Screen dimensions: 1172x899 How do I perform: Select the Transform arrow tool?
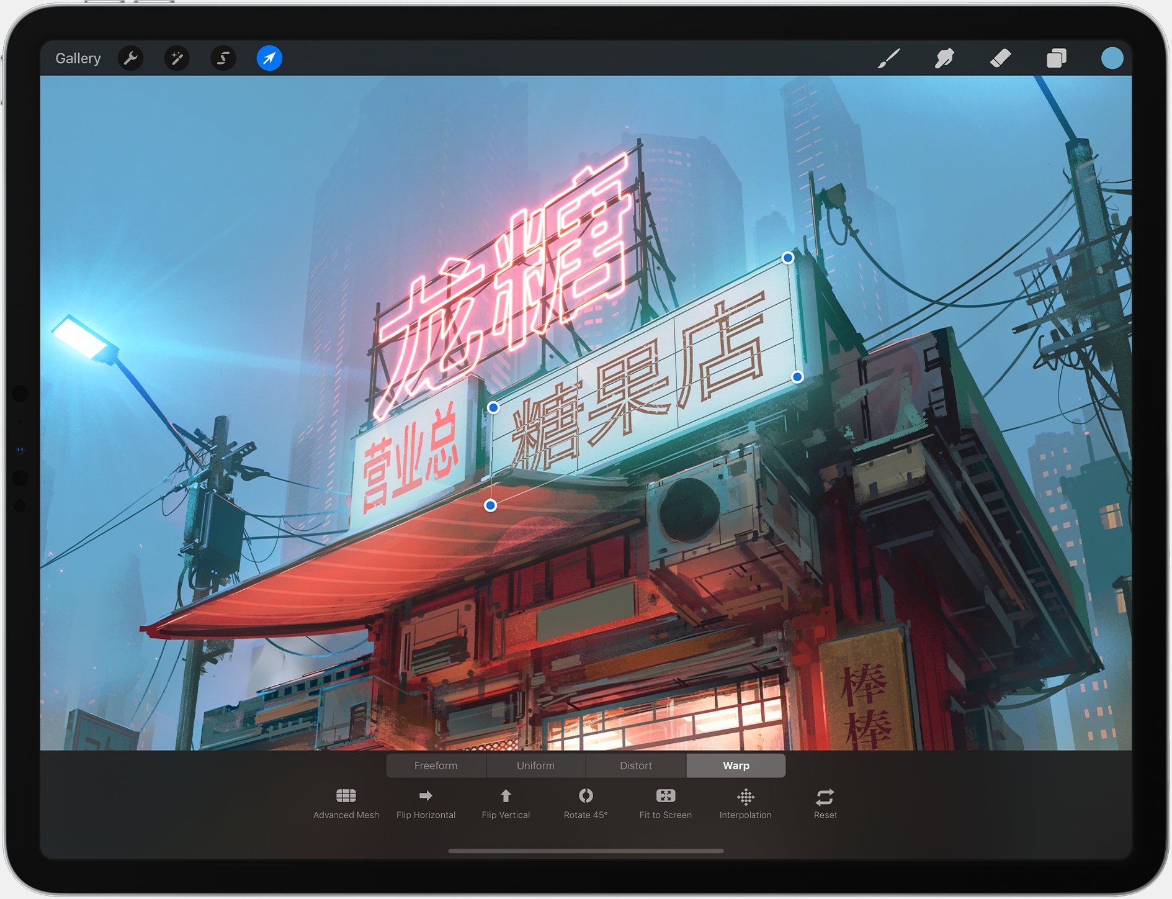tap(269, 58)
